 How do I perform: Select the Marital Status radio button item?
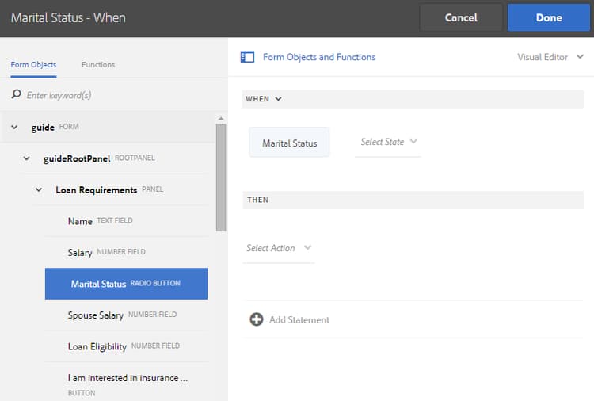(126, 284)
